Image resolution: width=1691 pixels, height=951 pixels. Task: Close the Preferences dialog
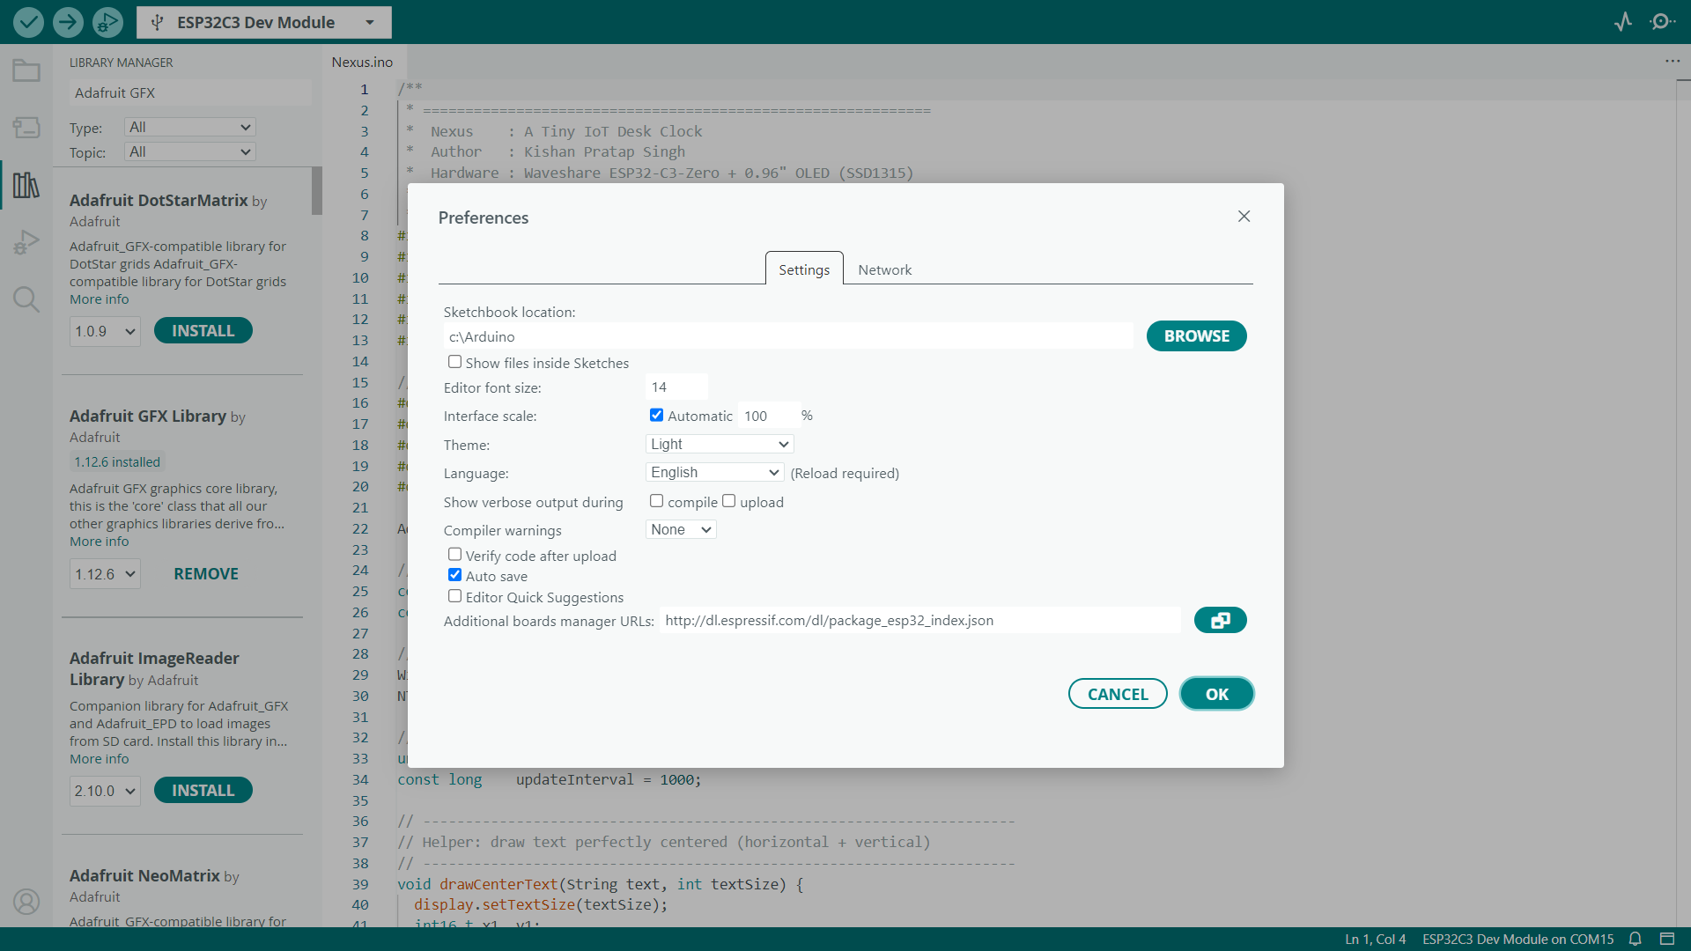click(x=1244, y=217)
